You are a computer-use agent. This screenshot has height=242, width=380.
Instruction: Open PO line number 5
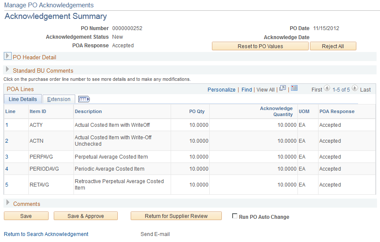7,185
